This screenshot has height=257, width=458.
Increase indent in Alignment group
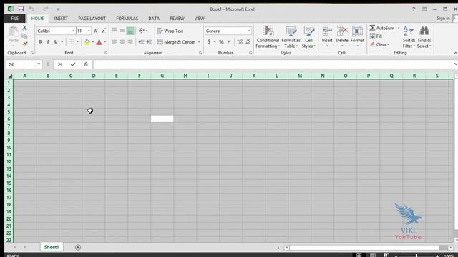pos(150,42)
